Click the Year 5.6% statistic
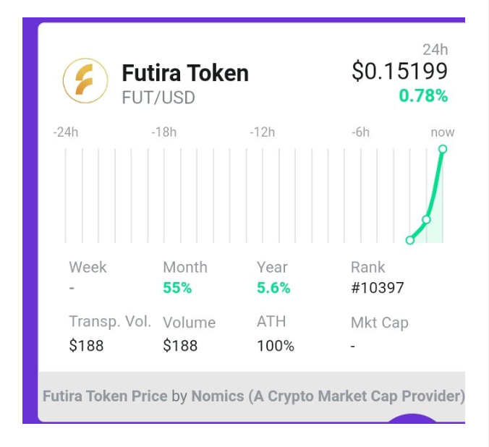Viewport: 489px width, 447px height. [273, 288]
